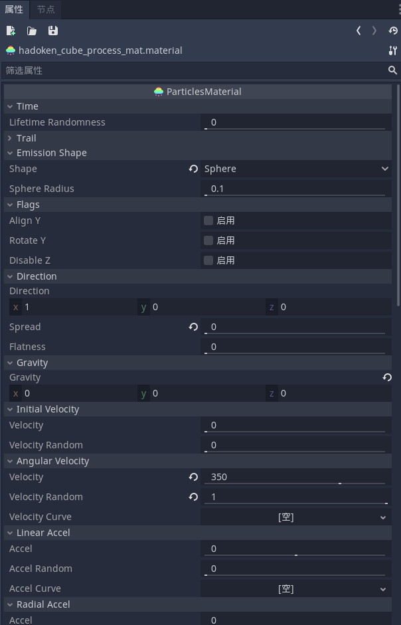Select the 属性 tab
This screenshot has height=625, width=401.
click(x=14, y=9)
